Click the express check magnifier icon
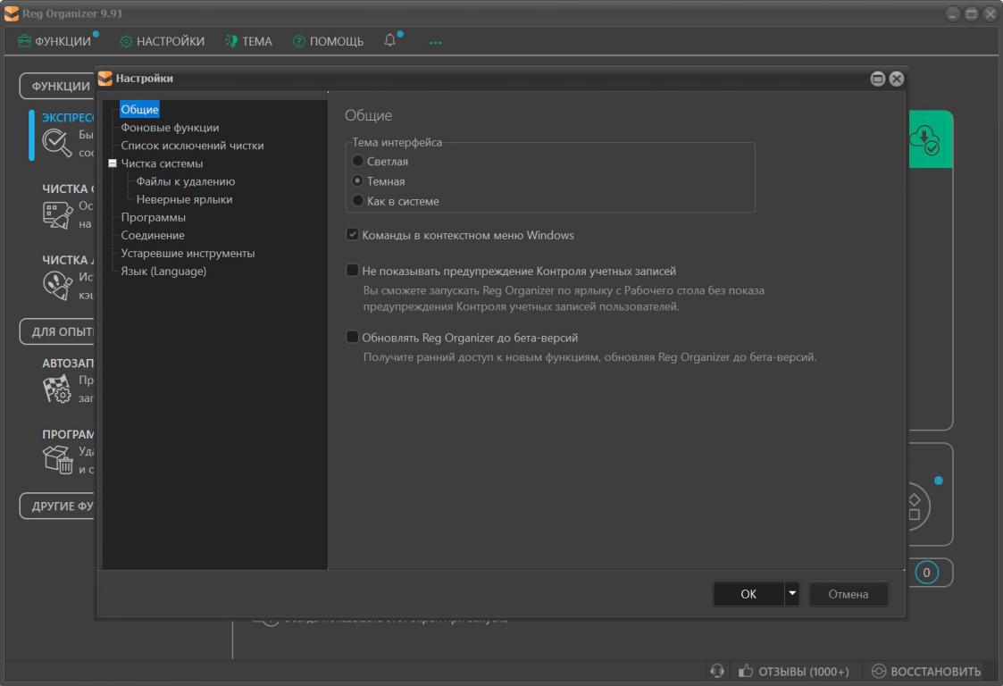Image resolution: width=1003 pixels, height=686 pixels. (58, 143)
